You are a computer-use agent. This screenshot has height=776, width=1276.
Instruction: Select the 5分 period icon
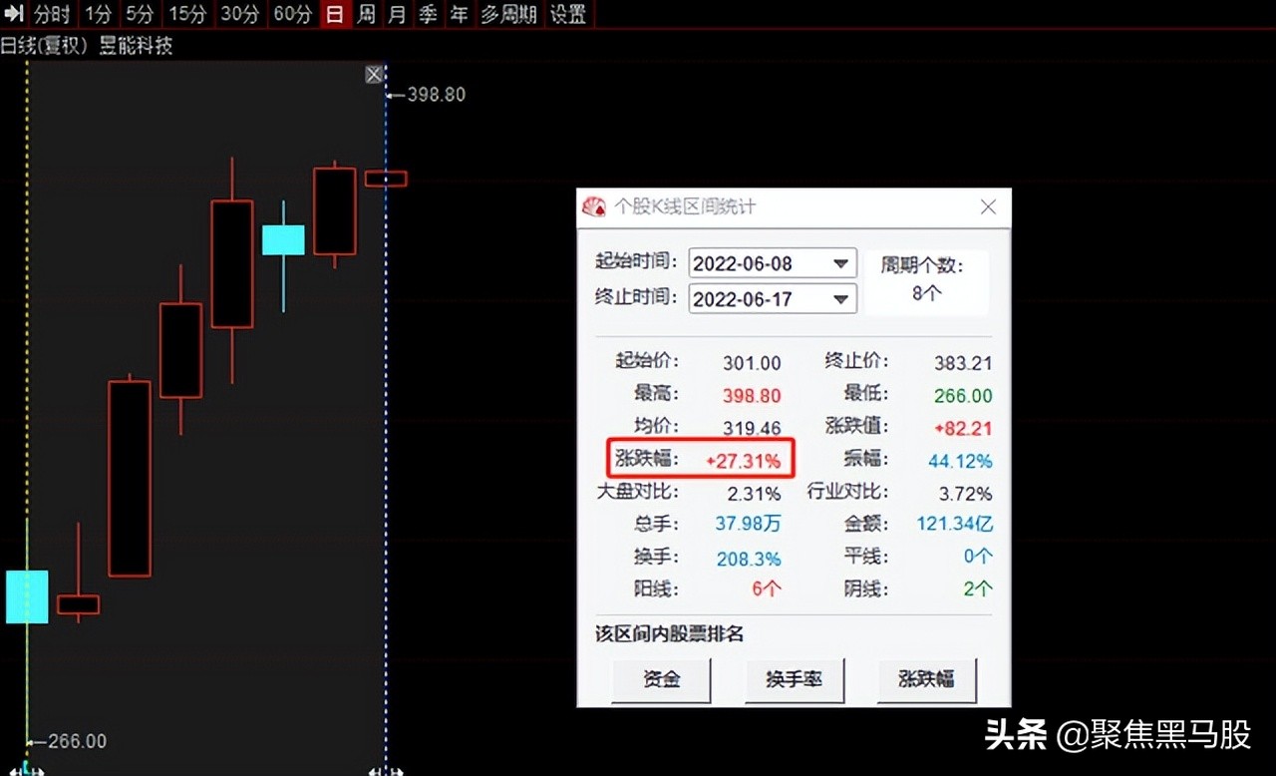tap(140, 14)
